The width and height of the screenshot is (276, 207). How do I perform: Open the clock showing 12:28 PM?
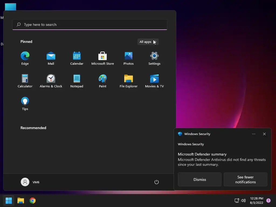257,201
